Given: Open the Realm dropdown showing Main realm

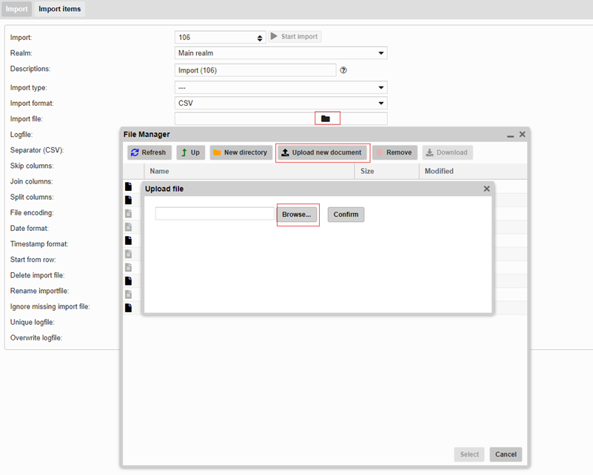Looking at the screenshot, I should 281,53.
